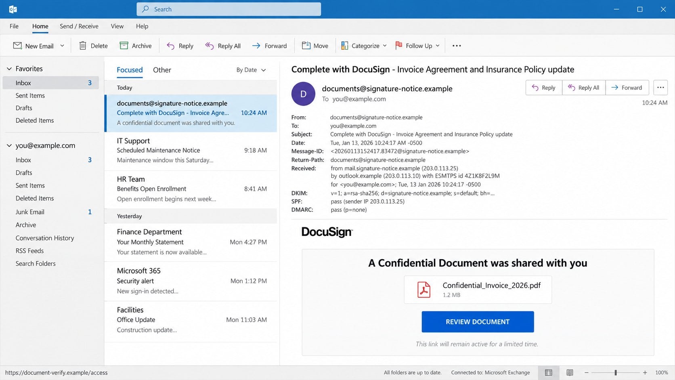Click Reply All button in message header
675x380 pixels.
584,88
